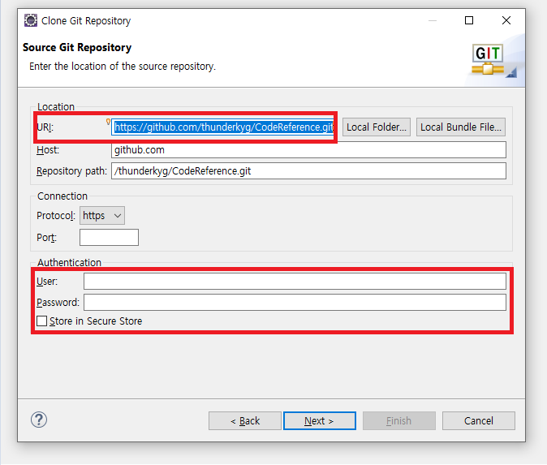Enable Store in Secure Store checkbox
Viewport: 547px width, 465px height.
[42, 321]
